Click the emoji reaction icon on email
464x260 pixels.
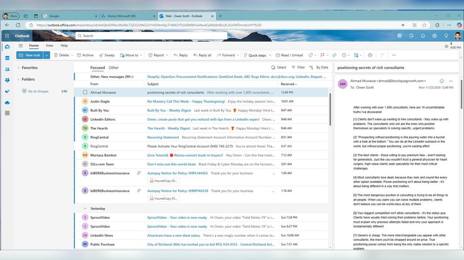coord(442,81)
